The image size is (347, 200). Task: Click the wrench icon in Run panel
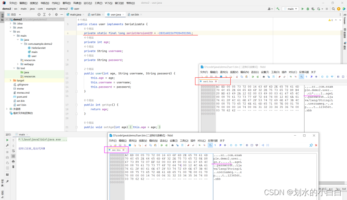7,145
